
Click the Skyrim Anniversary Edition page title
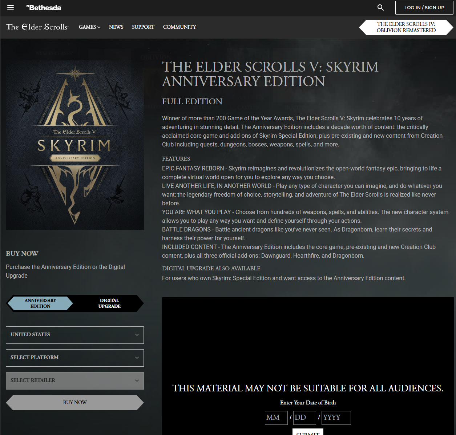pos(270,74)
